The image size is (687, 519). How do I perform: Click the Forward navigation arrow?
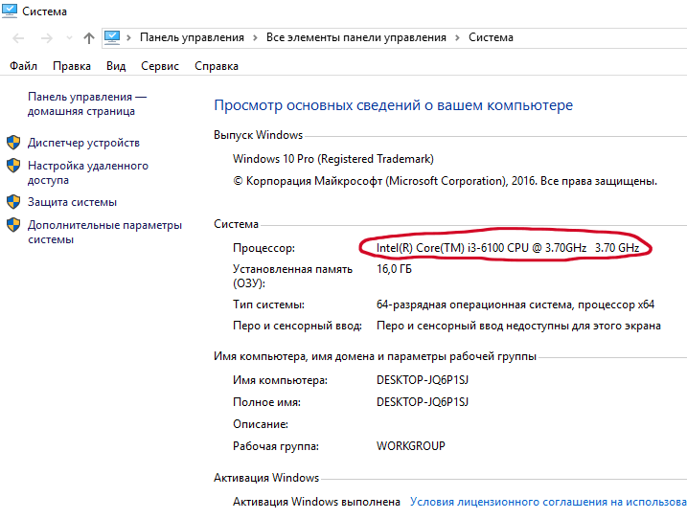46,38
